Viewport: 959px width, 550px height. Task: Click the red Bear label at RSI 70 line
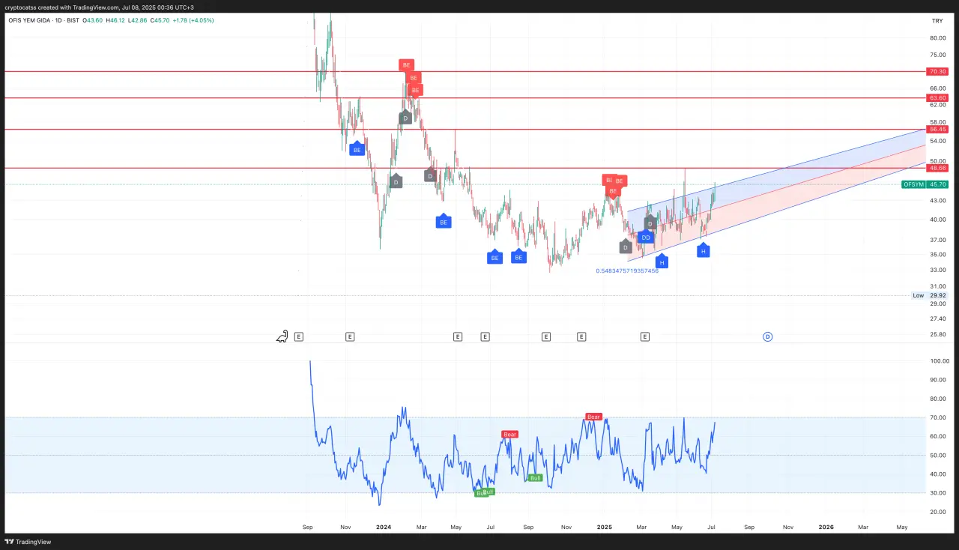coord(593,417)
